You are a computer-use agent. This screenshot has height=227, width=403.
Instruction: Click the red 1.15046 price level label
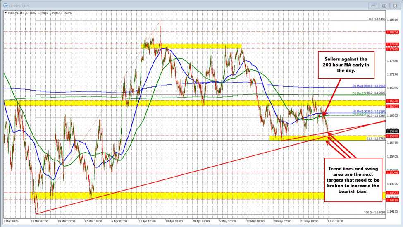[x=393, y=172]
